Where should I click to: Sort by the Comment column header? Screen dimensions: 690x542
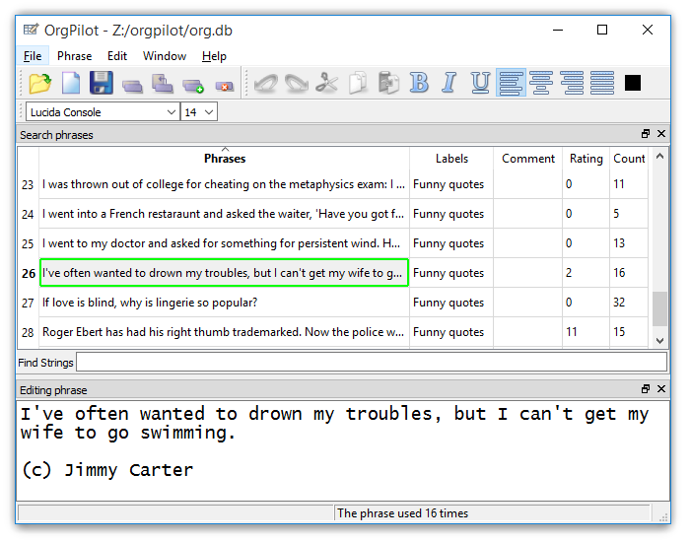[x=527, y=159]
